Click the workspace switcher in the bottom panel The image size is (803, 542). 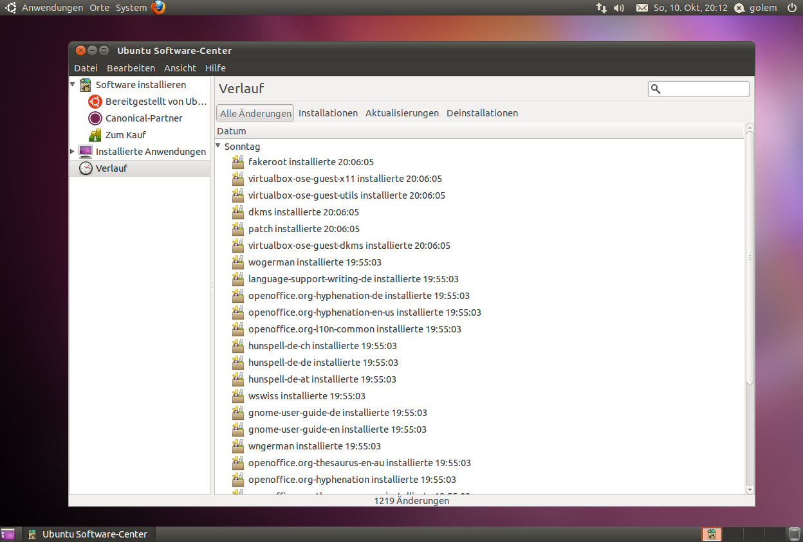[x=744, y=534]
